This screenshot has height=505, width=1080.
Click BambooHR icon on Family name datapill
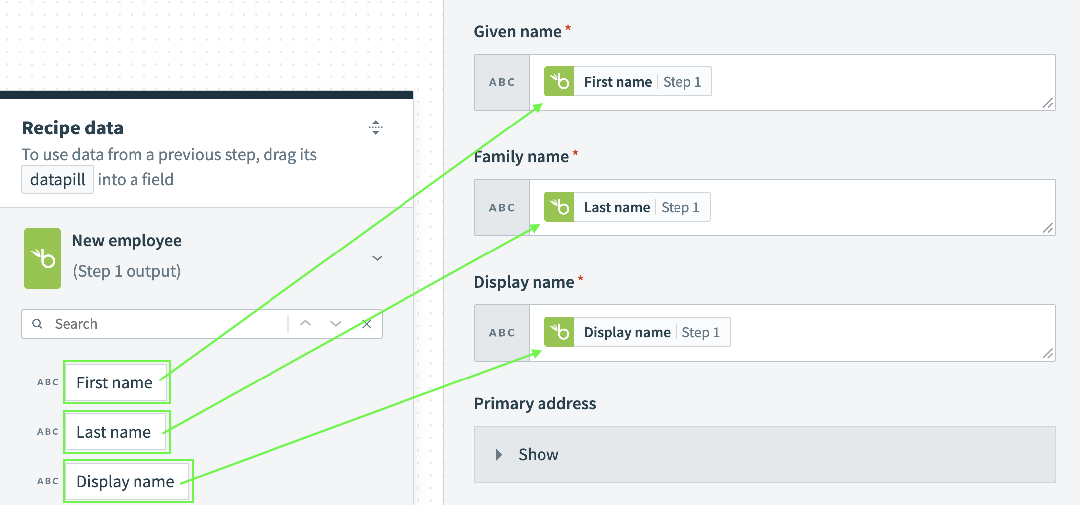click(559, 207)
